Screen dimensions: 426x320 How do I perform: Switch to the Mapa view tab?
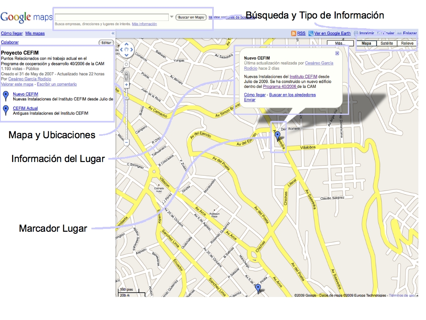pos(366,43)
